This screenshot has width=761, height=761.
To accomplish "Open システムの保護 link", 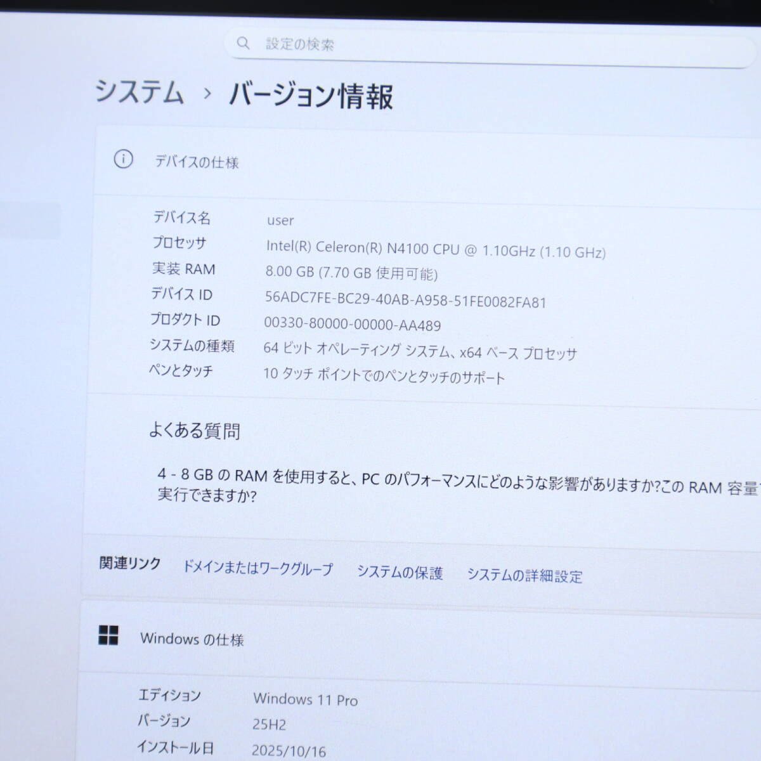I will [400, 572].
